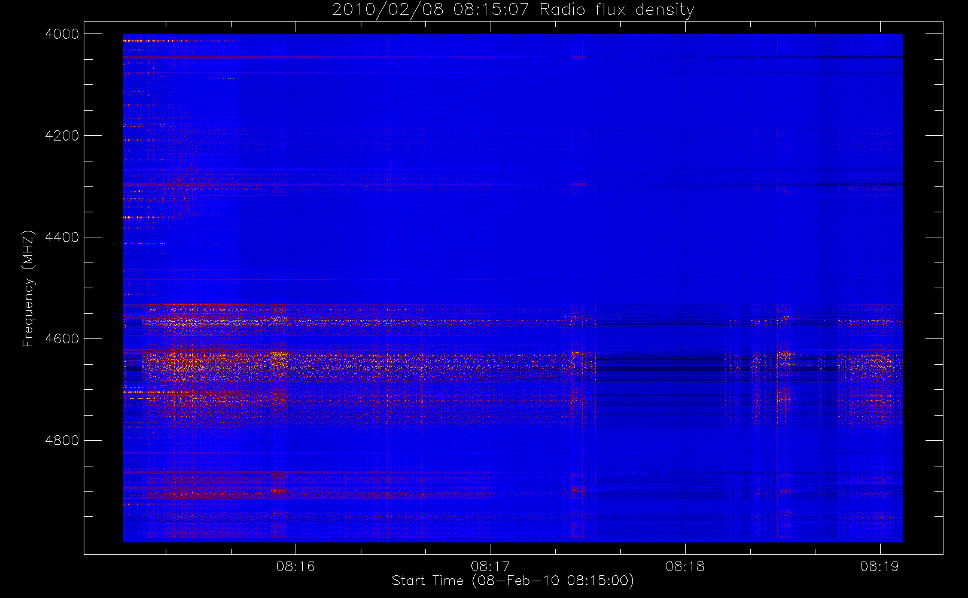Click the 4400 frequency axis label

tap(62, 237)
